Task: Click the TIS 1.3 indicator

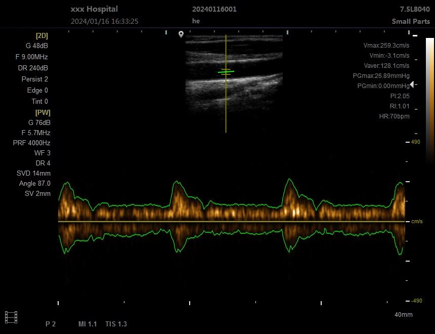Action: click(x=116, y=324)
